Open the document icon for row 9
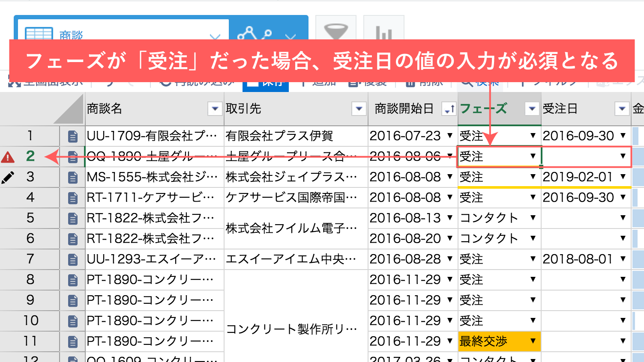Viewport: 644px width, 362px height. pyautogui.click(x=73, y=301)
